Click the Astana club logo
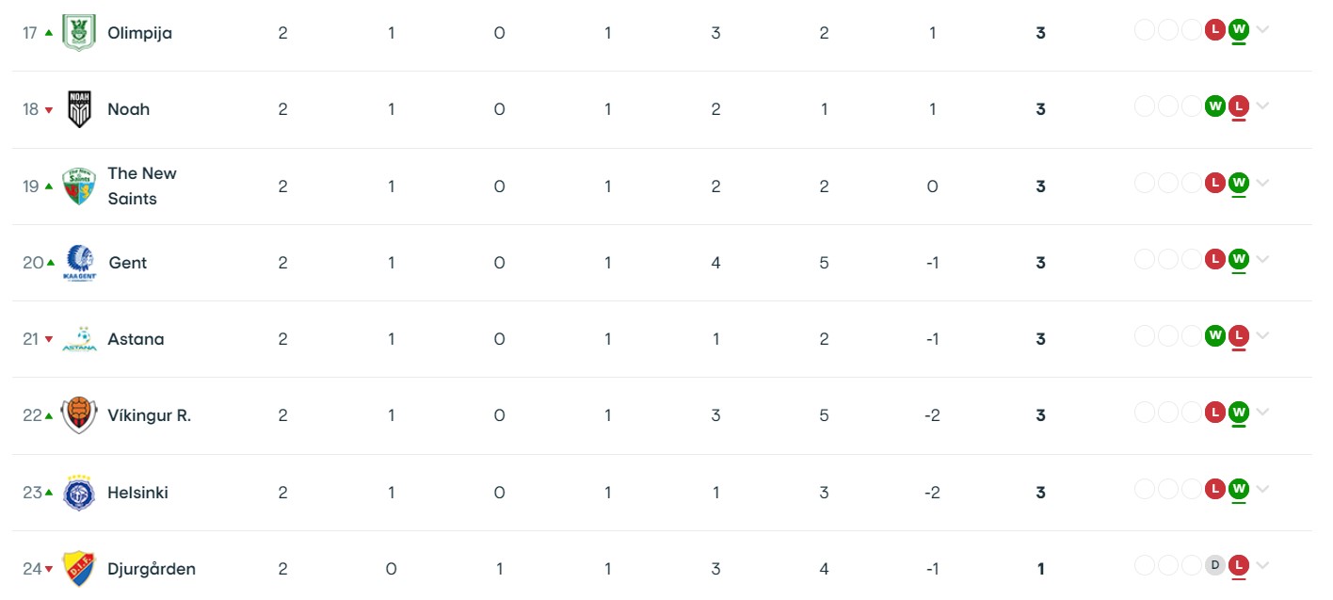 point(79,339)
